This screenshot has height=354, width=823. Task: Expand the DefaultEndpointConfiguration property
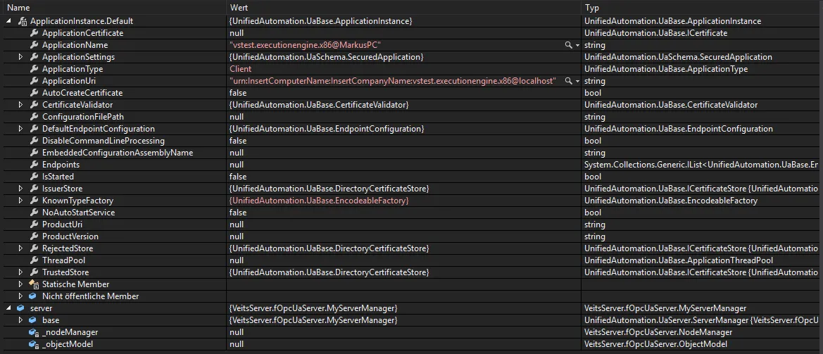tap(21, 129)
